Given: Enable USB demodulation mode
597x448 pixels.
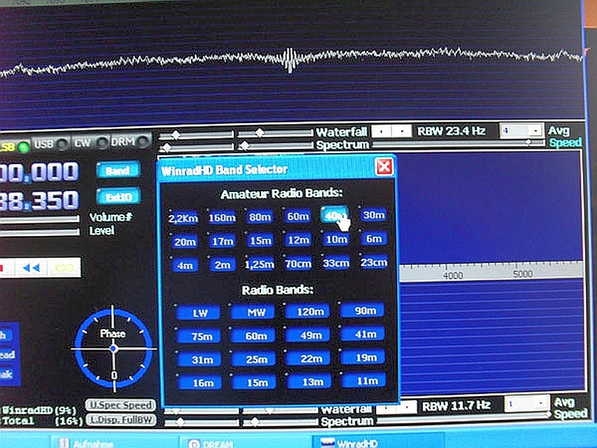Looking at the screenshot, I should pyautogui.click(x=51, y=144).
